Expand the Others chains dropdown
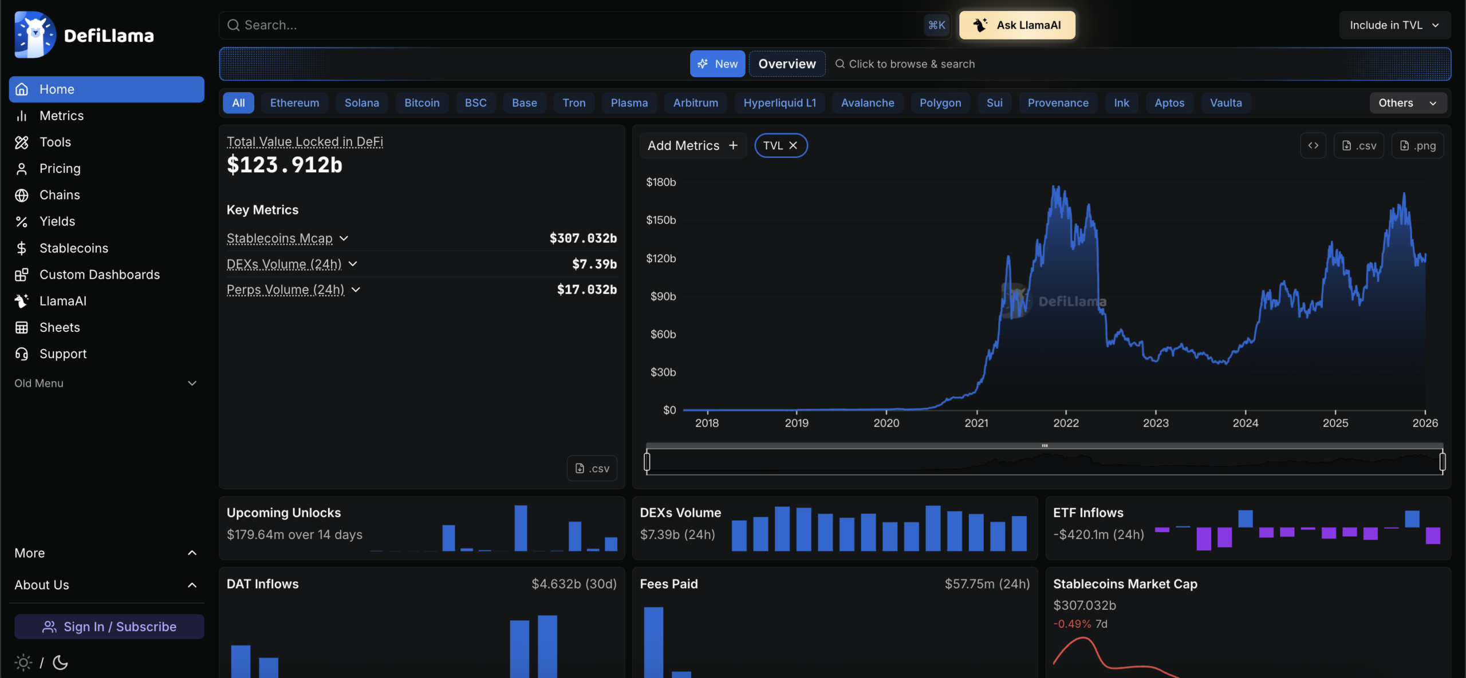The height and width of the screenshot is (678, 1466). (1407, 103)
